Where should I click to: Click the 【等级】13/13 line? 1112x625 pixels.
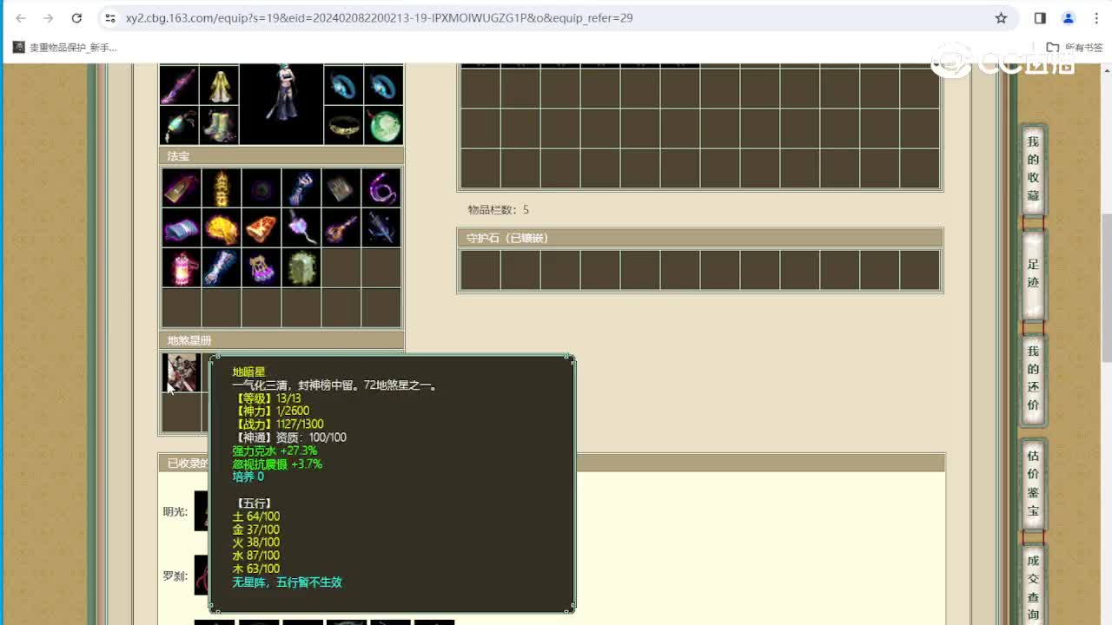pos(267,398)
